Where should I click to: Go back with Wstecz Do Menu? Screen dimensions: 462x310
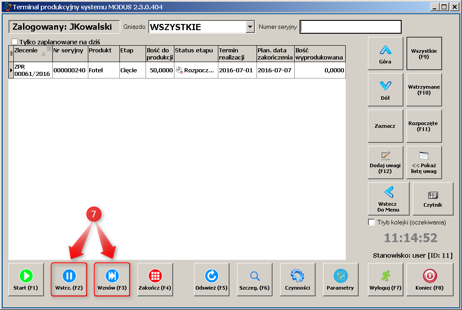388,199
